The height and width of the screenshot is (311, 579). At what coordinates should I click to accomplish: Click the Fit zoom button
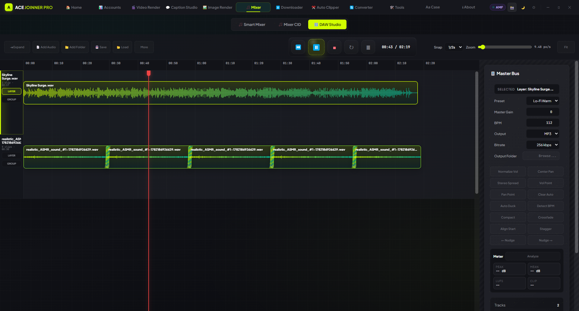tap(566, 47)
